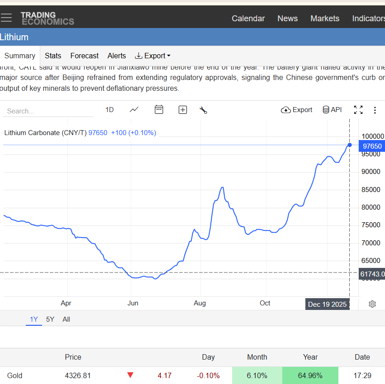The image size is (385, 384).
Task: Click the settings gear below the chart
Action: (x=372, y=304)
